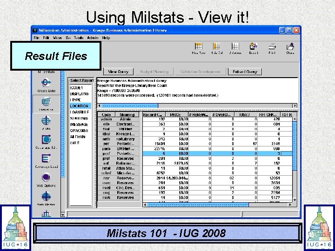Click the # RENEW column header
335x251 pixels.
click(200, 115)
